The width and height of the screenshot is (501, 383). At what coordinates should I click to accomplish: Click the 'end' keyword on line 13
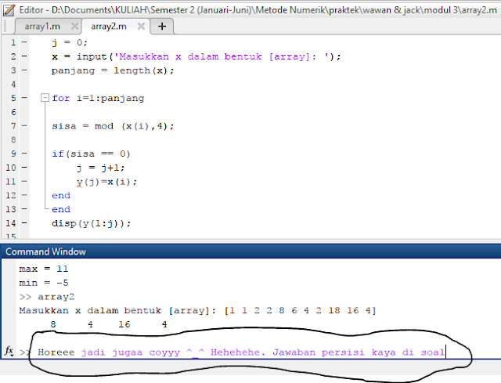(x=61, y=209)
